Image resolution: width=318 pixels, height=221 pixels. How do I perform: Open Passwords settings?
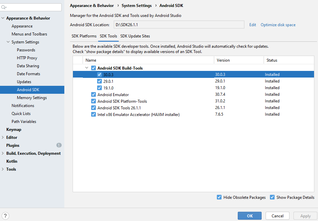point(26,50)
